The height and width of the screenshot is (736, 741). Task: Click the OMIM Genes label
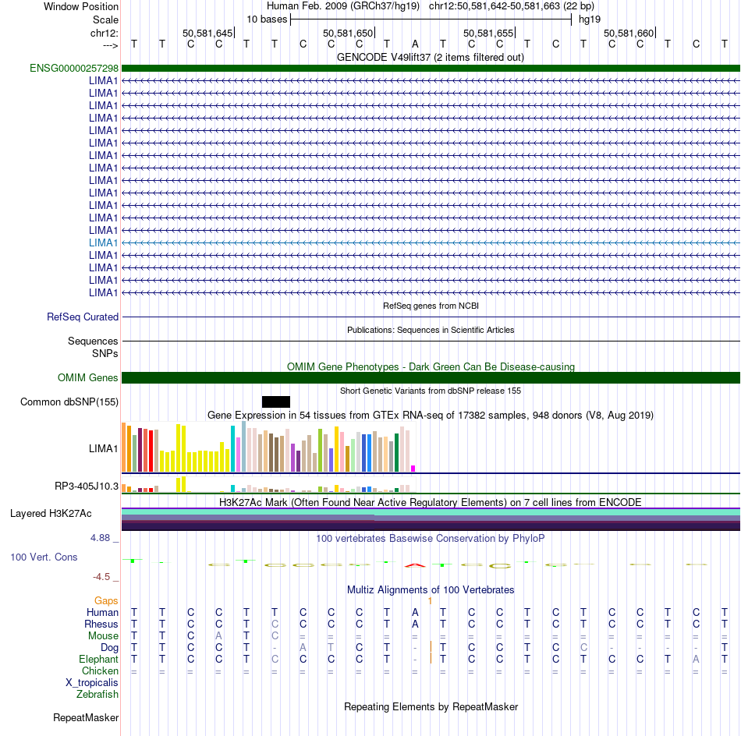[x=87, y=377]
